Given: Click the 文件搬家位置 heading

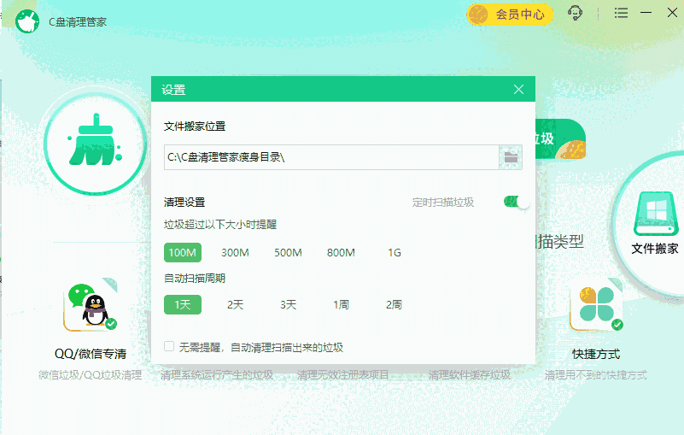Looking at the screenshot, I should click(195, 126).
